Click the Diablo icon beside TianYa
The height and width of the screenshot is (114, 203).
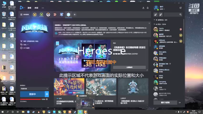(x=181, y=29)
